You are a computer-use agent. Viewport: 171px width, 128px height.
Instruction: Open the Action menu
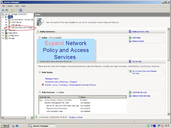click(10, 6)
